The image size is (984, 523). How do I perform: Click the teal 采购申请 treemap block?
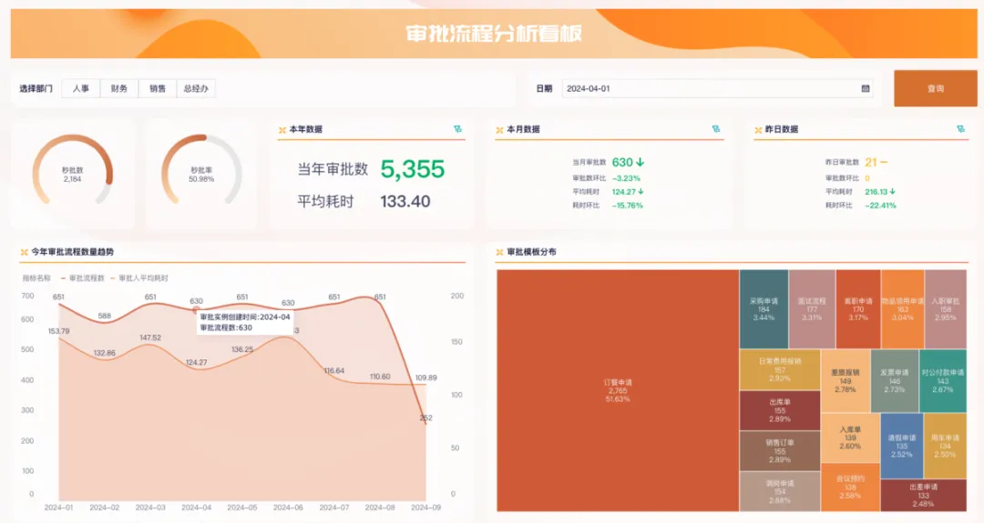coord(764,308)
